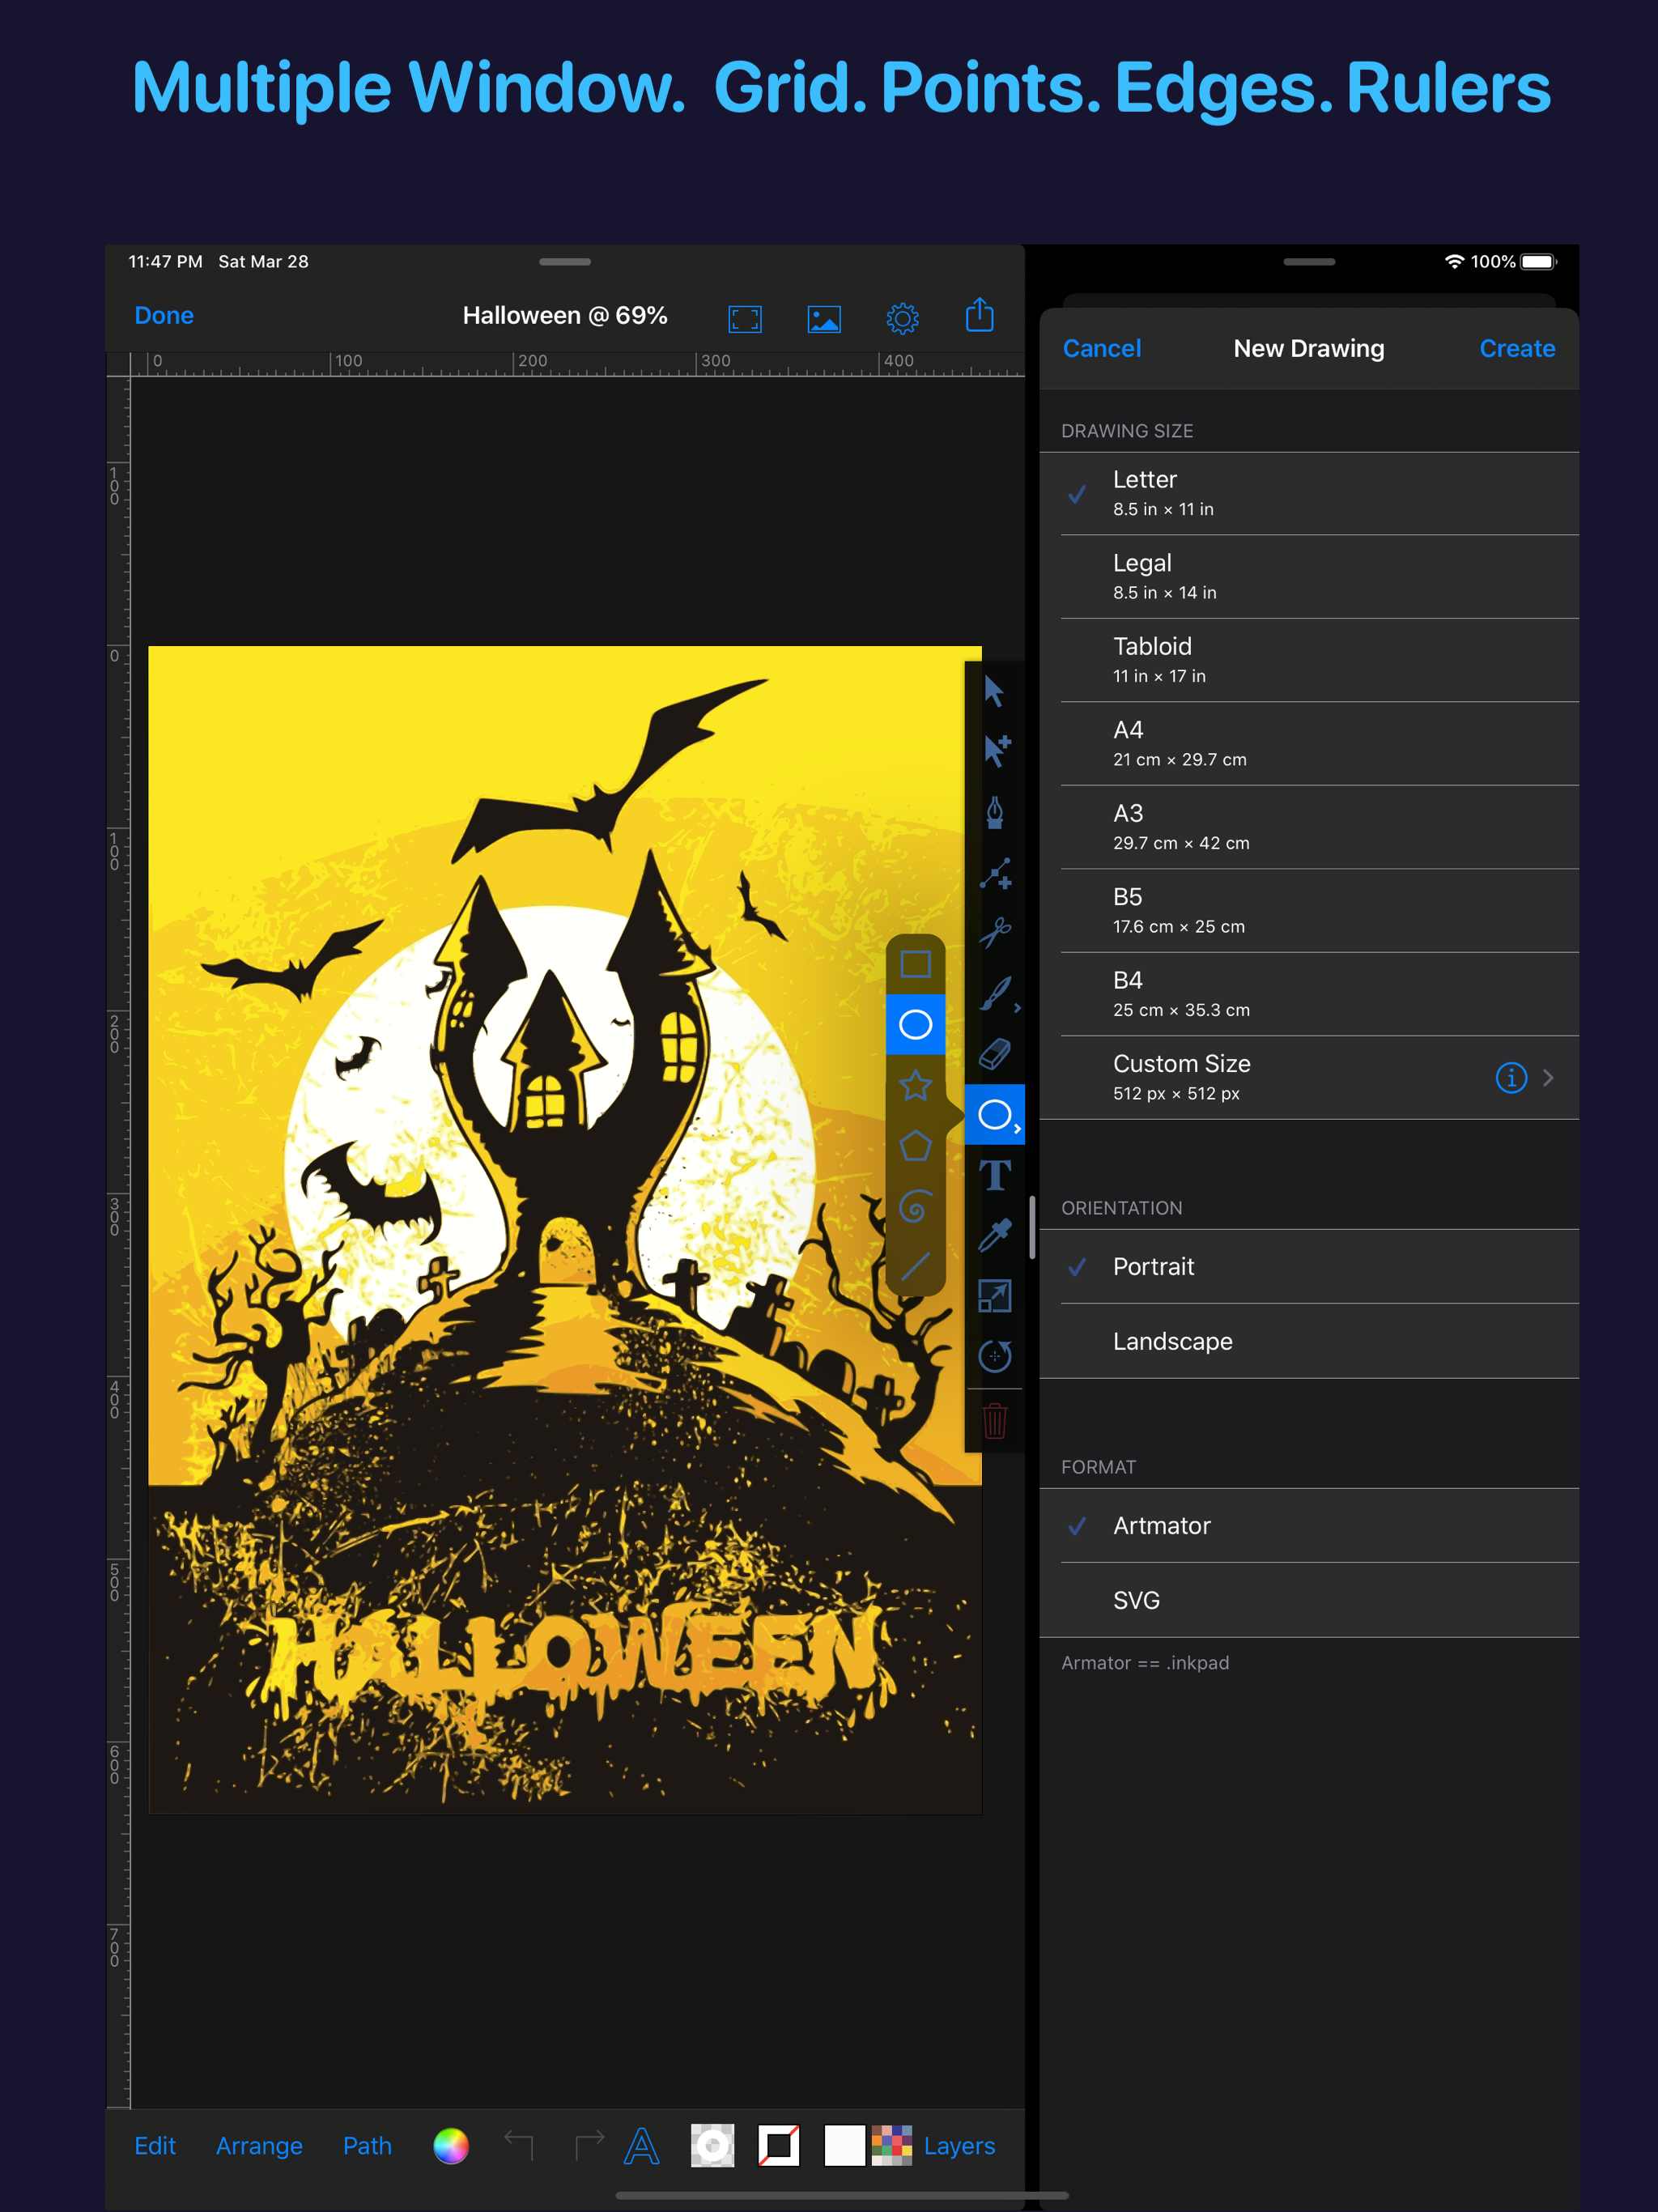Tap Done to close the drawing

click(x=164, y=315)
